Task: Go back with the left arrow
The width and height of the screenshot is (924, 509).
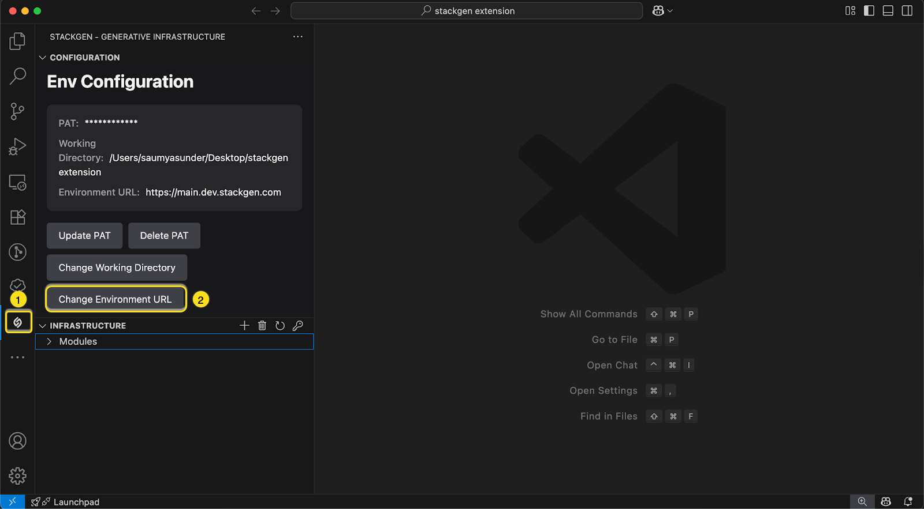Action: [x=256, y=11]
